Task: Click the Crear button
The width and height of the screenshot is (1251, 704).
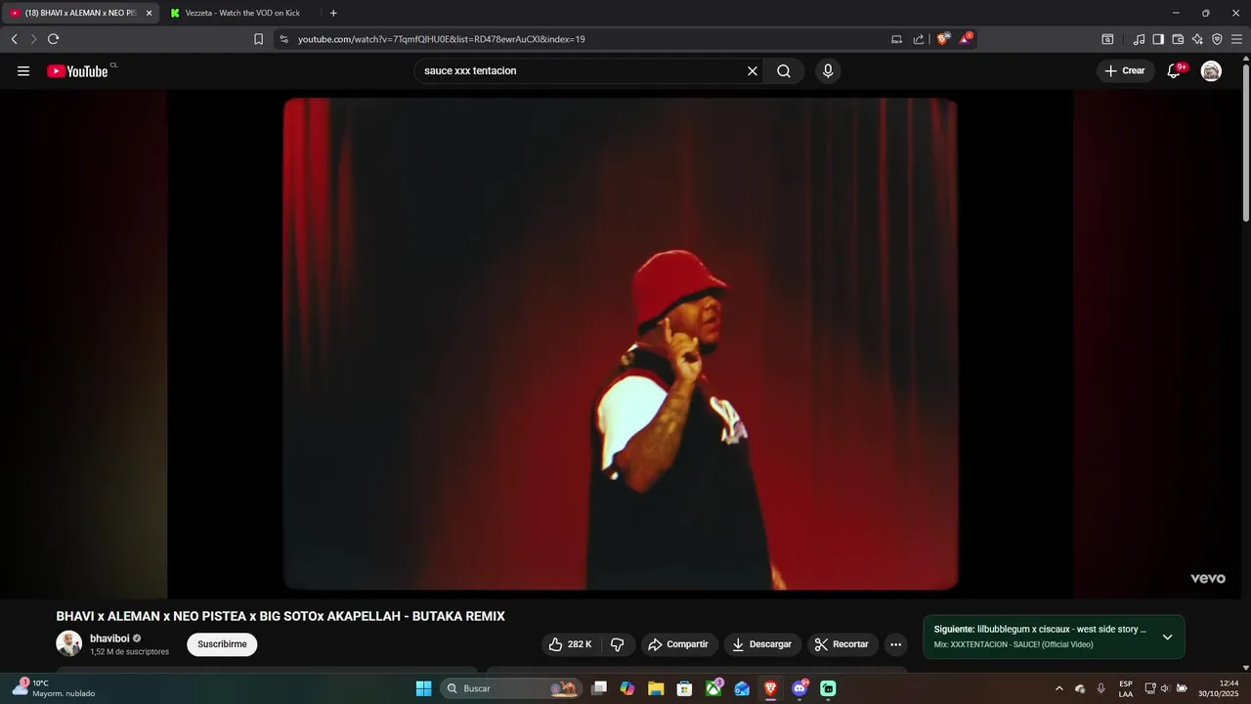Action: pyautogui.click(x=1125, y=70)
